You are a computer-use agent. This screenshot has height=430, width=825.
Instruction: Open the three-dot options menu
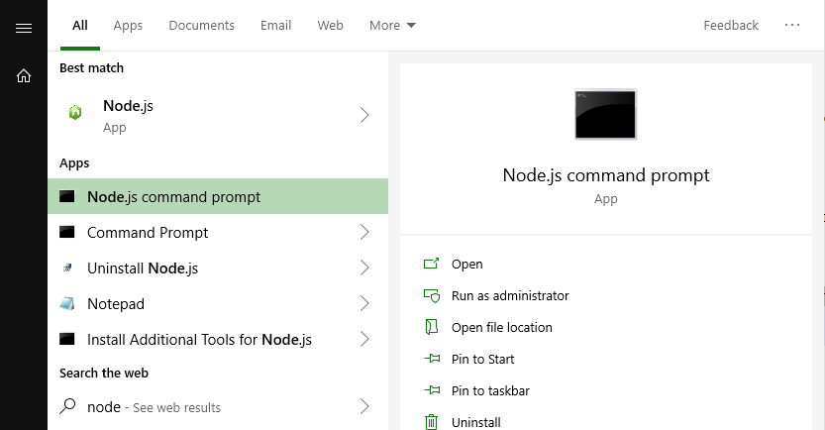click(x=792, y=26)
